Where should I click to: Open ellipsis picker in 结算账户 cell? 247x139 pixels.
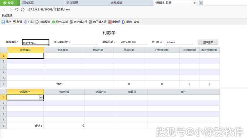coord(41,97)
